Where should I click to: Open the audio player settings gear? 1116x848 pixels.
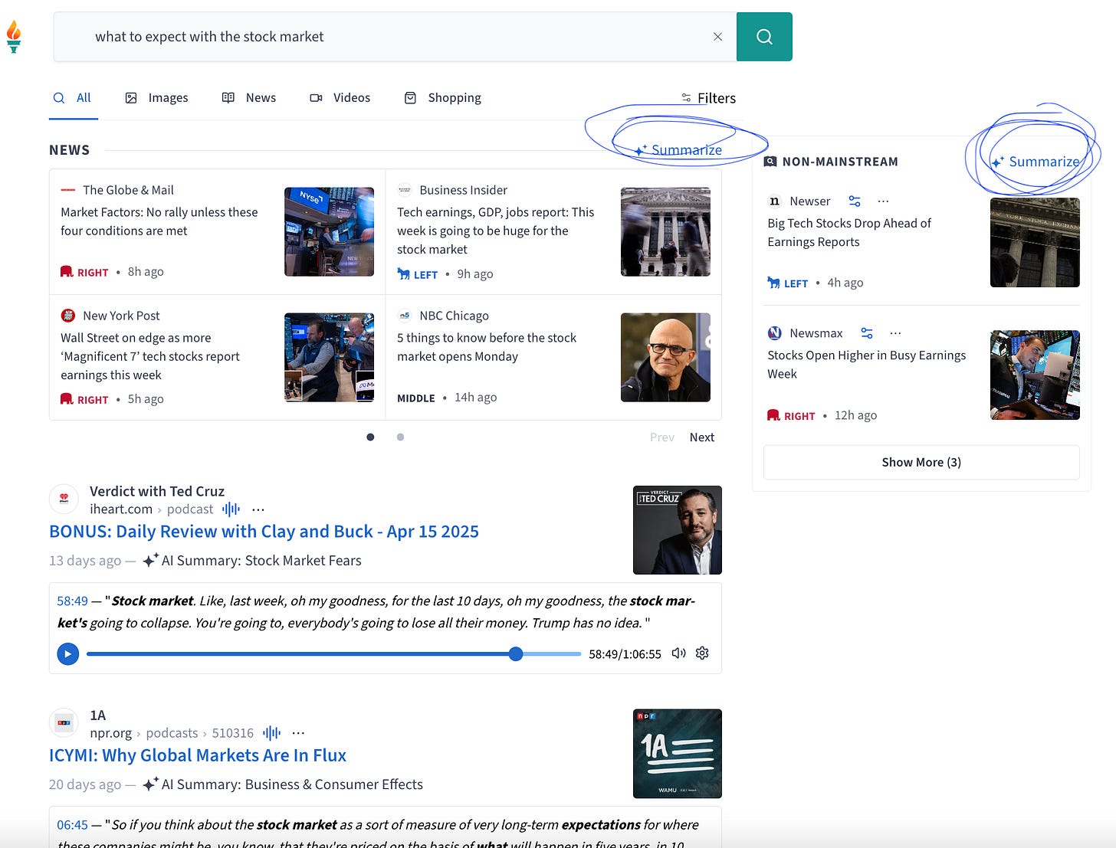(702, 653)
